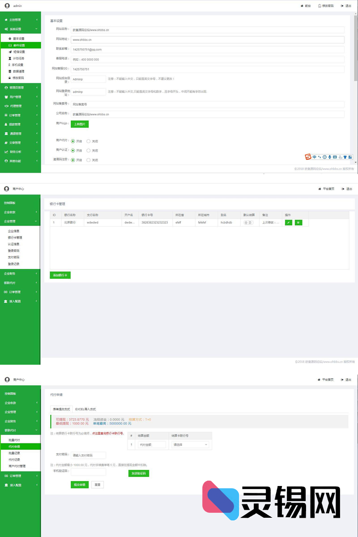
Task: Click the edit pencil icon in bank card row
Action: coord(289,222)
